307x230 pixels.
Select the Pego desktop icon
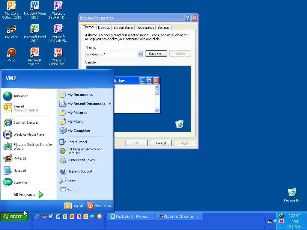pos(11,55)
